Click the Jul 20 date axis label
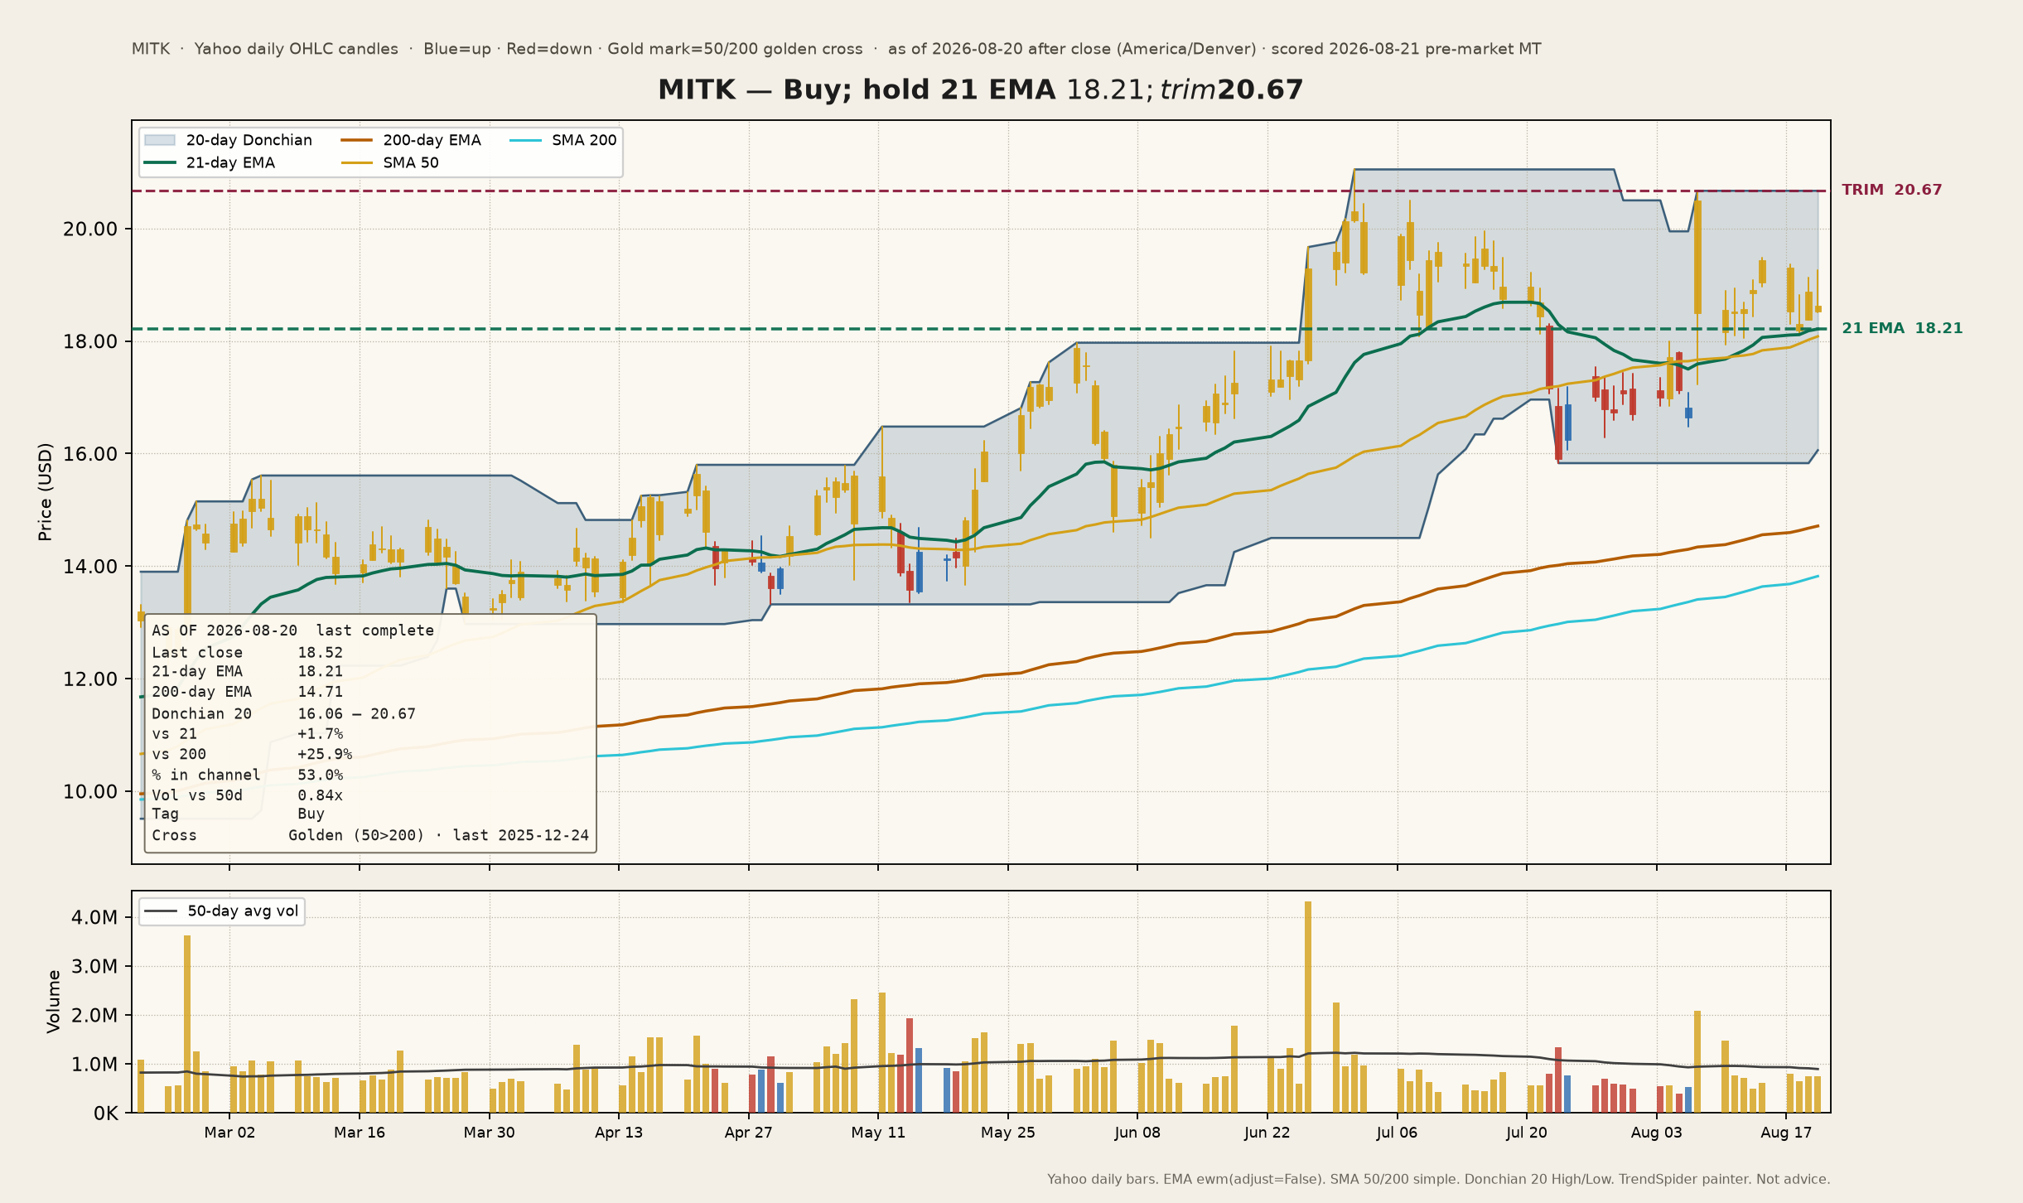The width and height of the screenshot is (2023, 1203). [1527, 1133]
